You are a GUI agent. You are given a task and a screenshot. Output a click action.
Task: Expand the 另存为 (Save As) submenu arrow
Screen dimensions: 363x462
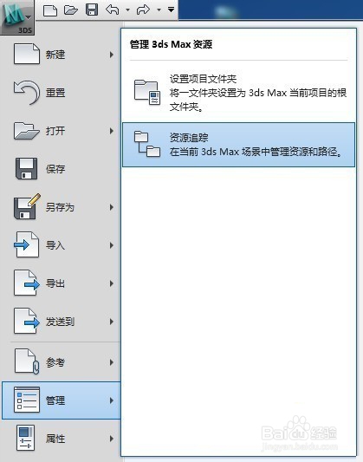pos(112,207)
